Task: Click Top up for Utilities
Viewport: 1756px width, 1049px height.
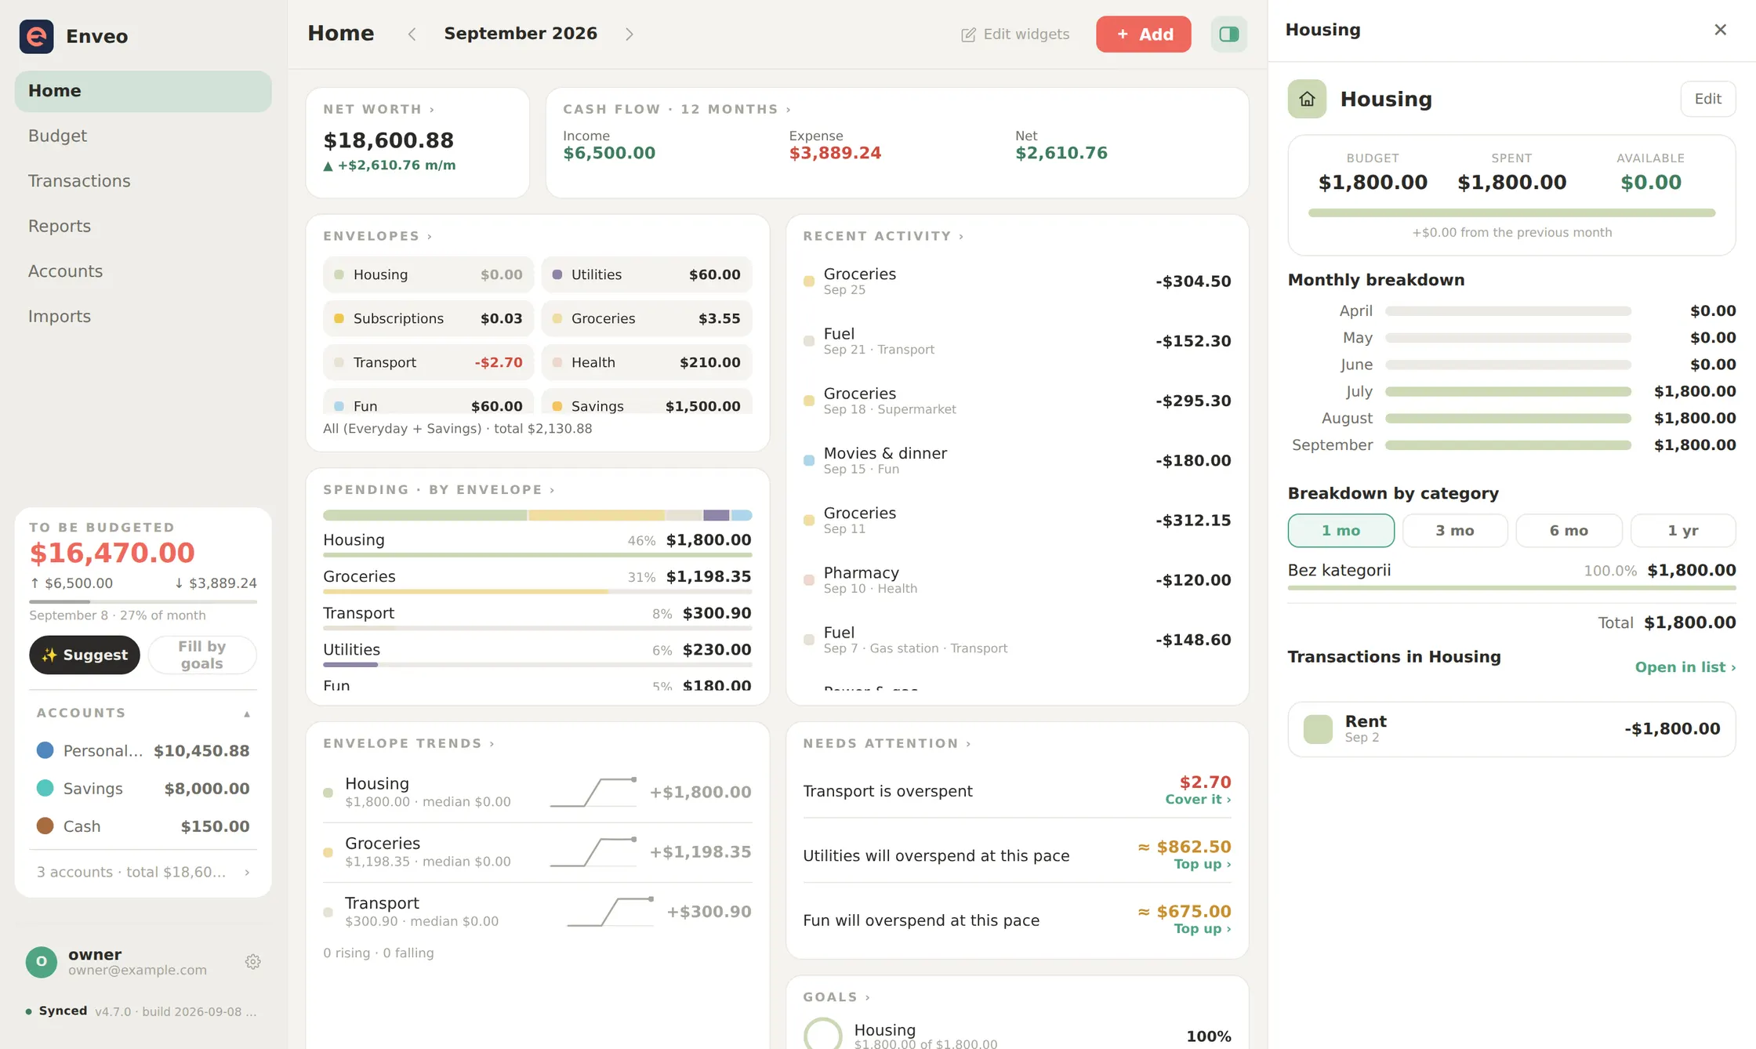Action: pos(1203,864)
